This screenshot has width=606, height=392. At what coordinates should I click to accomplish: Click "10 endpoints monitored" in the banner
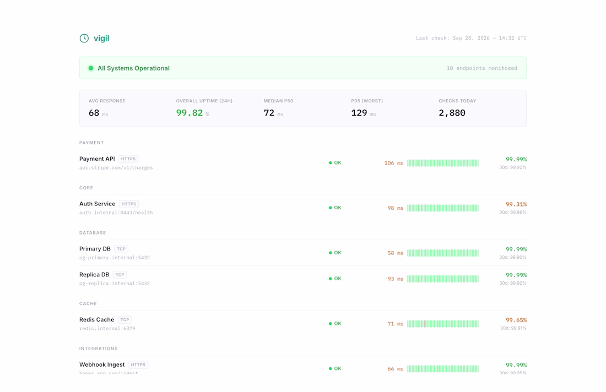[x=482, y=68]
